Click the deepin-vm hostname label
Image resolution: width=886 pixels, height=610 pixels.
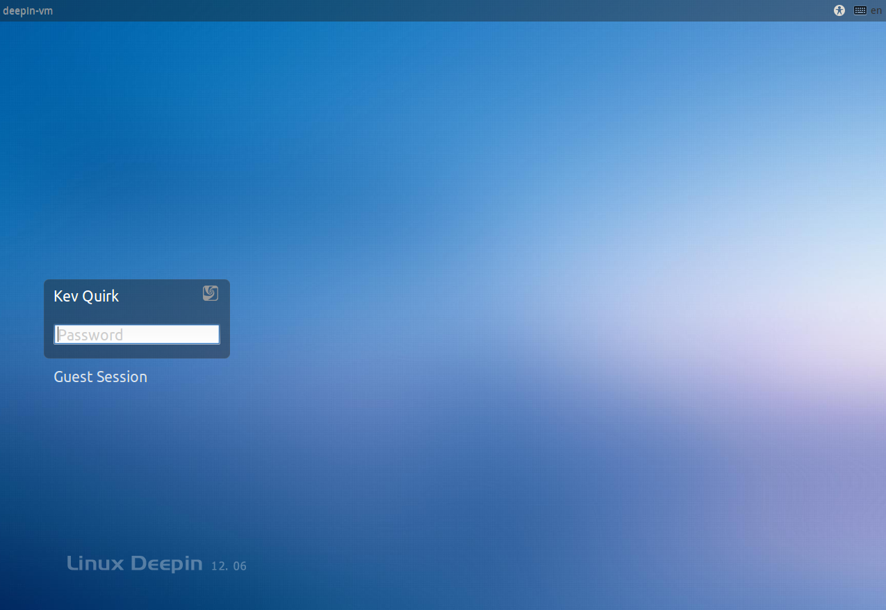pyautogui.click(x=28, y=10)
